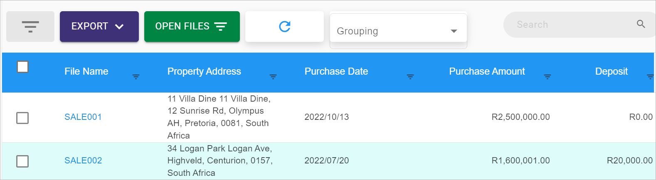Screen dimensions: 656x180
Task: Sort by Purchase Date column header
Action: click(336, 71)
